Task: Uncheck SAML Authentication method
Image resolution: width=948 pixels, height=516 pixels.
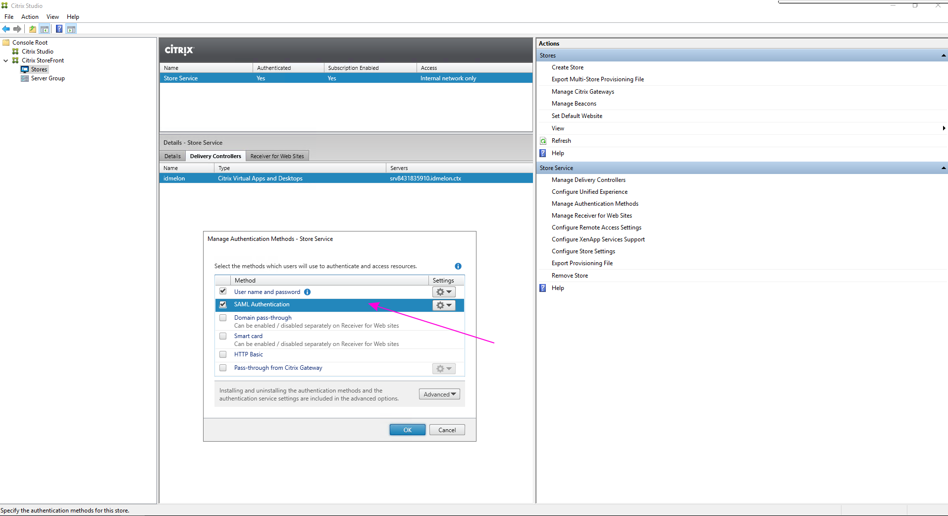Action: point(223,304)
